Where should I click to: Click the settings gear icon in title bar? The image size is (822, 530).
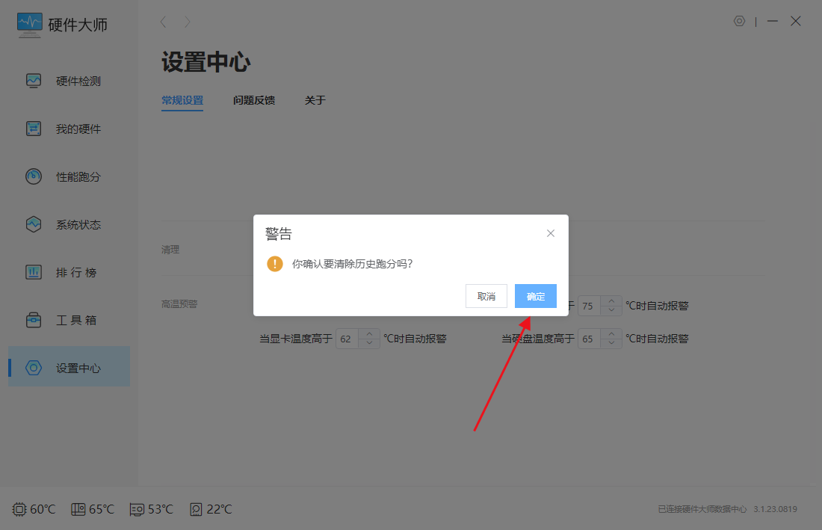pos(739,22)
